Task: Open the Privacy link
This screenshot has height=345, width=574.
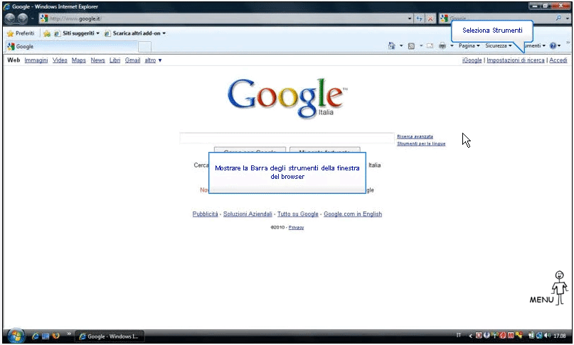Action: coord(296,227)
